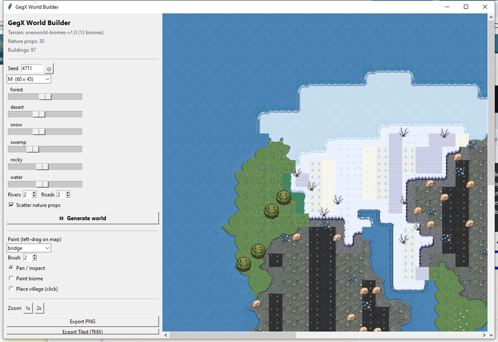Click the horizontal scrollbar right arrow
This screenshot has height=342, width=498.
tap(484, 335)
